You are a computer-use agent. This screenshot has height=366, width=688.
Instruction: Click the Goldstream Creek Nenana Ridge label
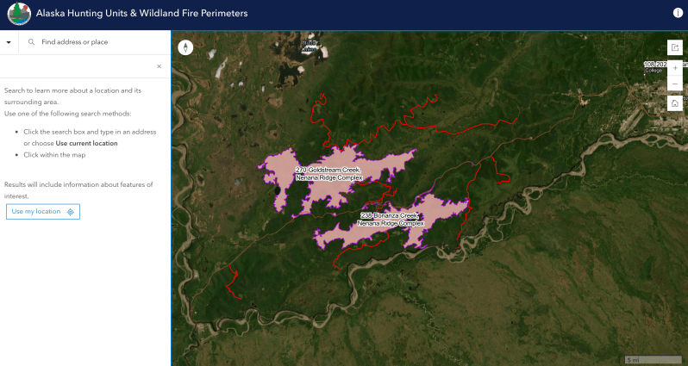coord(328,174)
